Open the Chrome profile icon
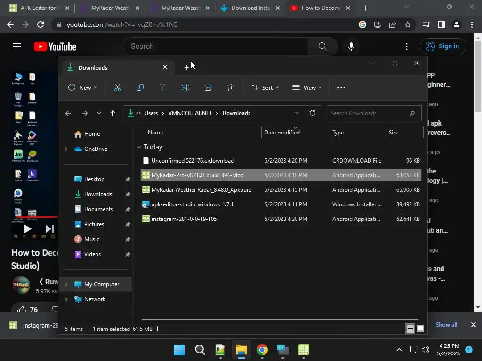 (457, 24)
